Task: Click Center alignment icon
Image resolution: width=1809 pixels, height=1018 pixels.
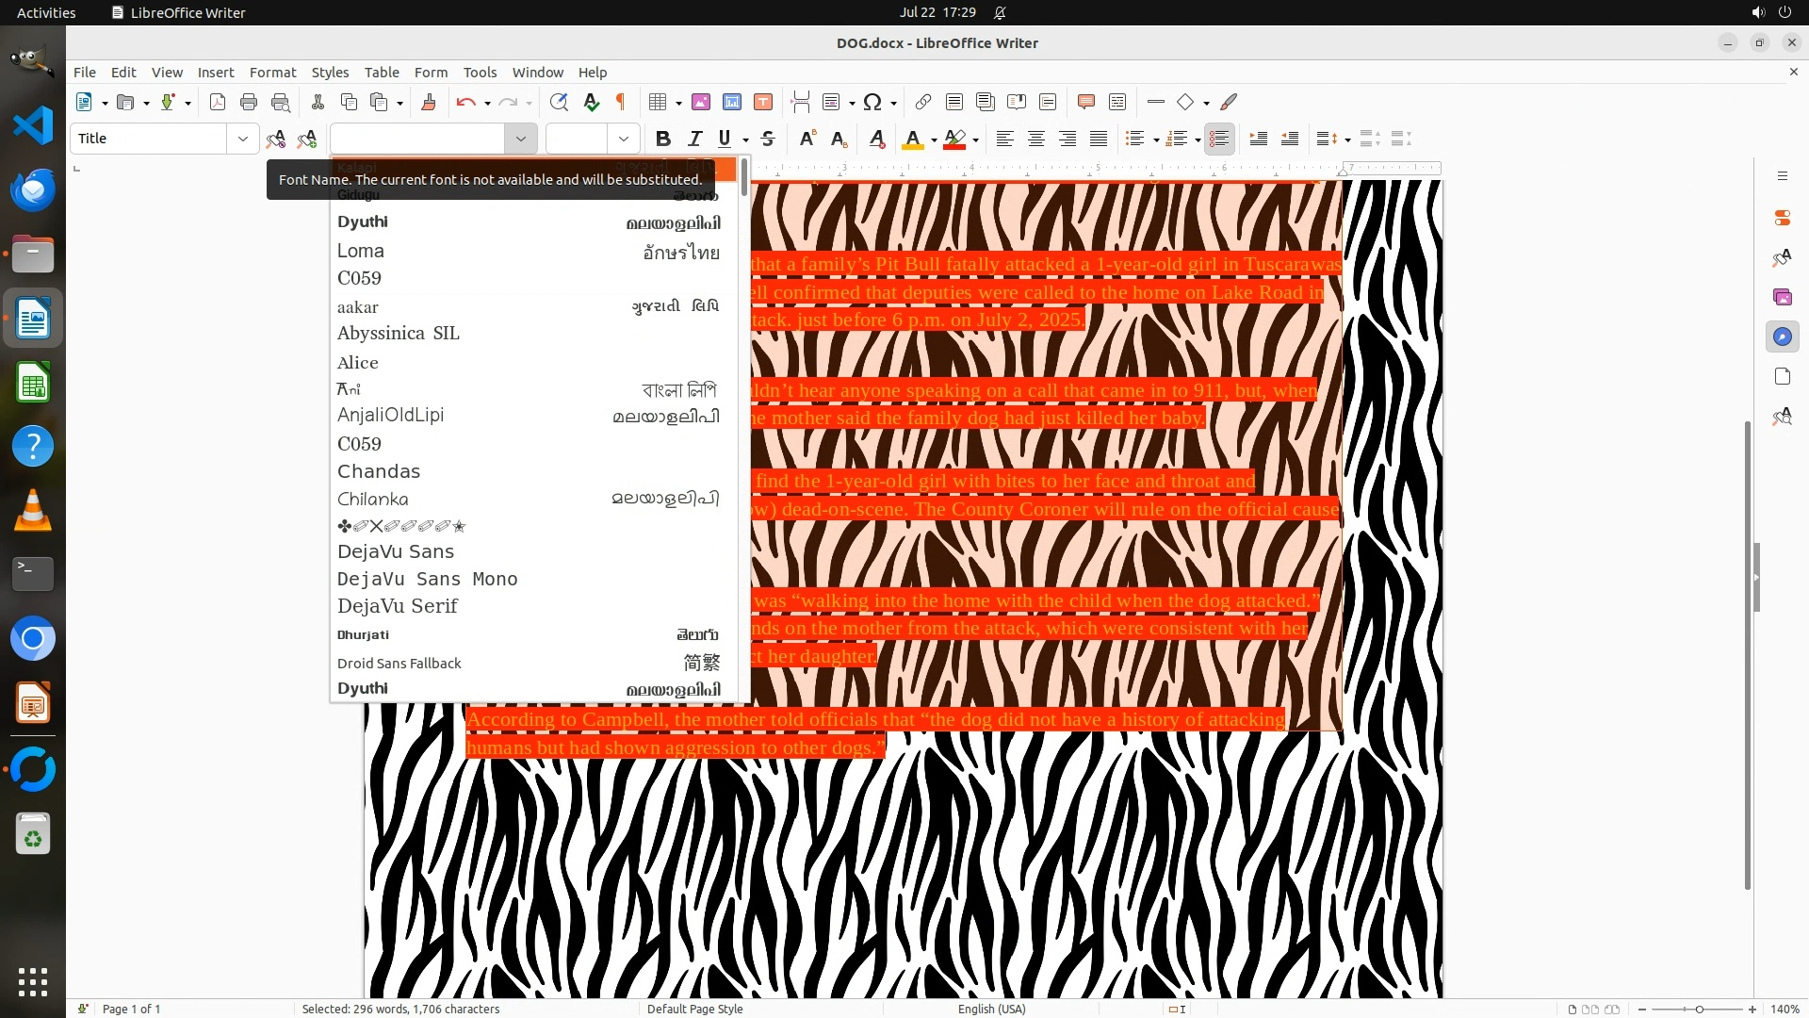Action: point(1035,139)
